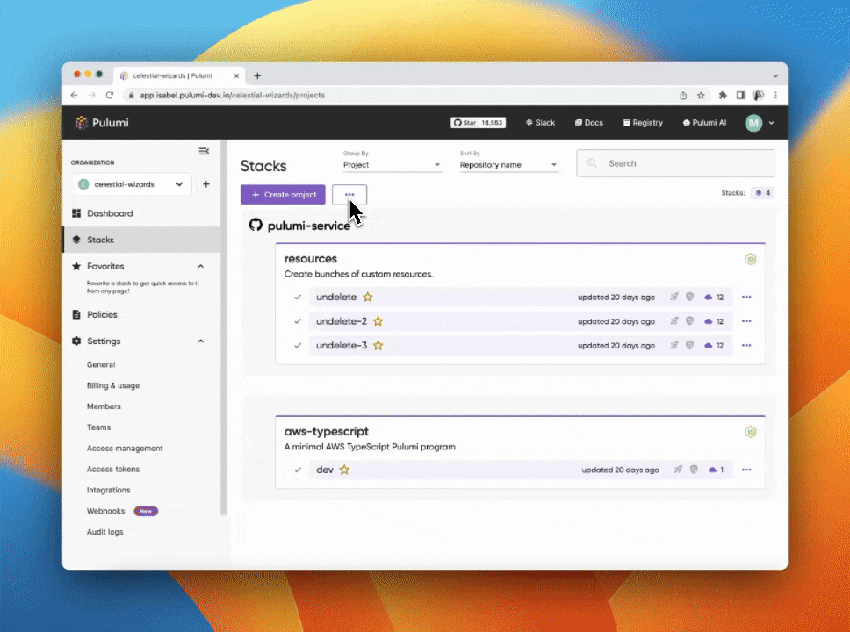Click resource cloud count on undelete row

click(x=714, y=297)
